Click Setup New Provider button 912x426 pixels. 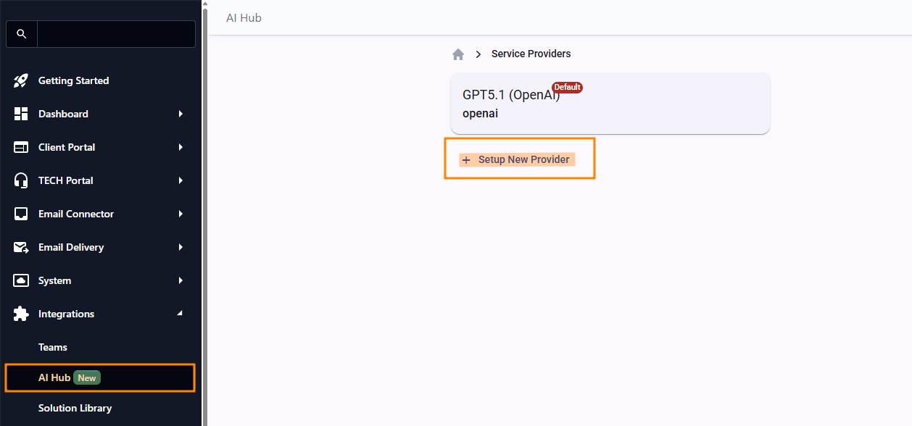tap(517, 159)
